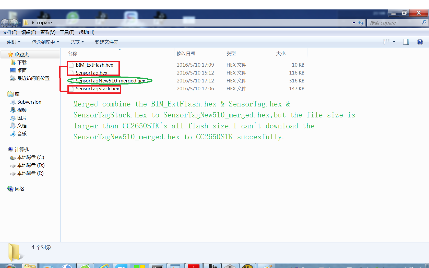Sort by 大小 column header
Screen dimensions: 429x268
click(281, 53)
